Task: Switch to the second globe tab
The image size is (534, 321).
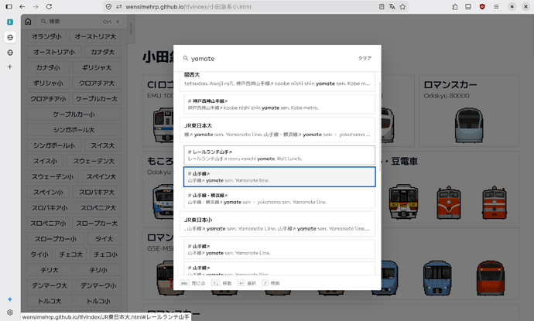Action: coord(10,53)
